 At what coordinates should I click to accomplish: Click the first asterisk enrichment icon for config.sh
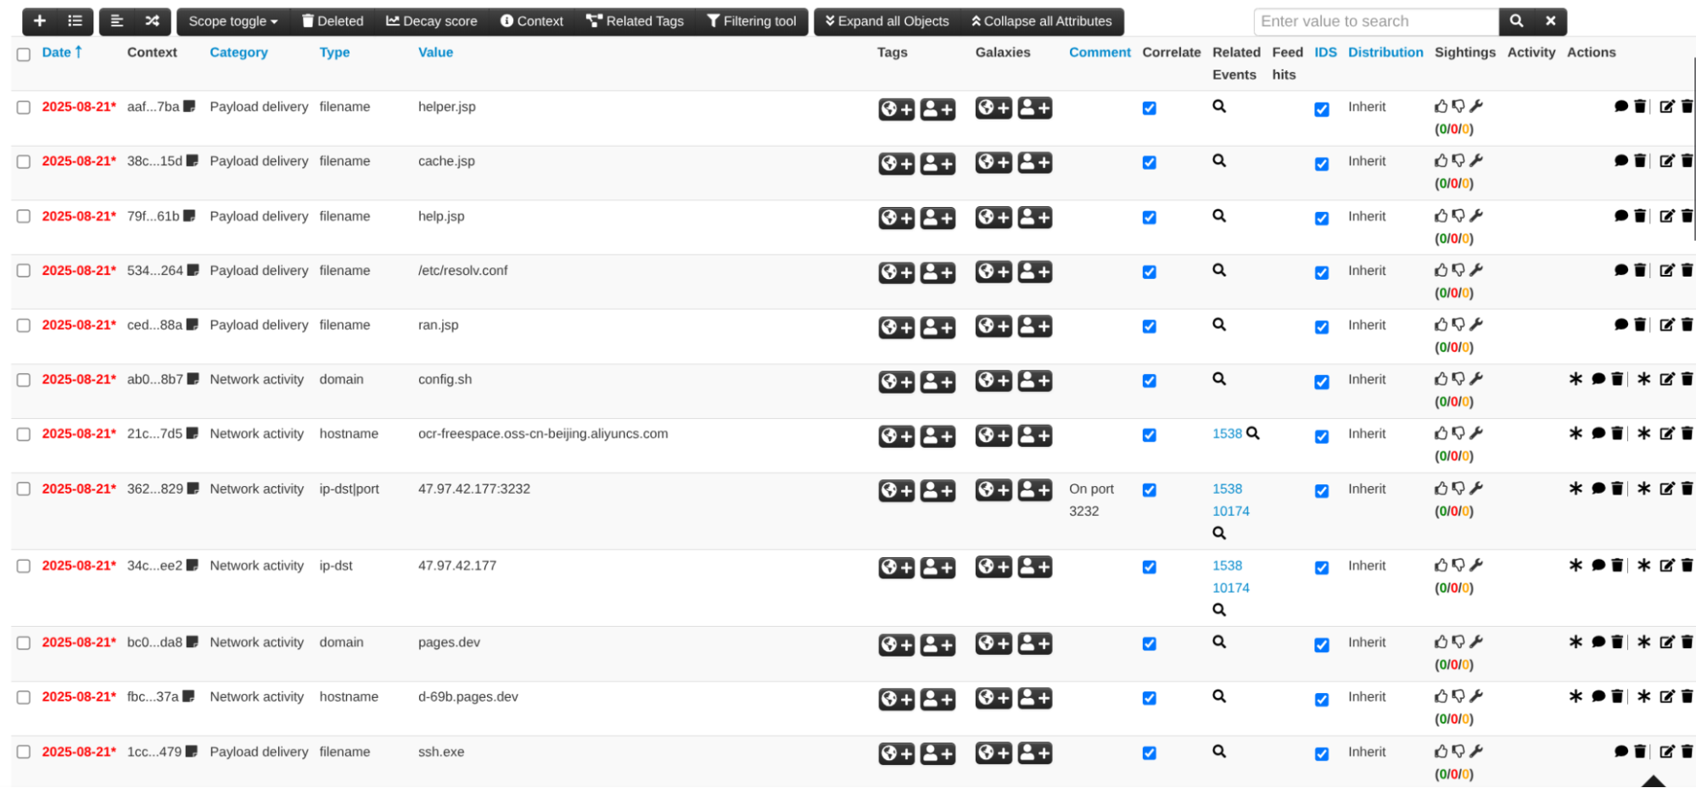click(1576, 379)
